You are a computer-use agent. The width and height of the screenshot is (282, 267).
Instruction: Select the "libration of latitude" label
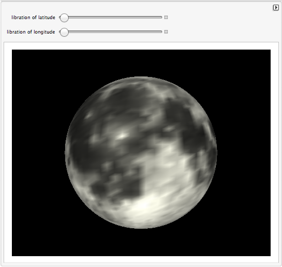coord(33,18)
